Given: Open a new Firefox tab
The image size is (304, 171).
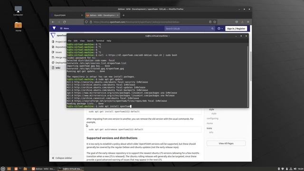Looking at the screenshot, I should (x=123, y=15).
